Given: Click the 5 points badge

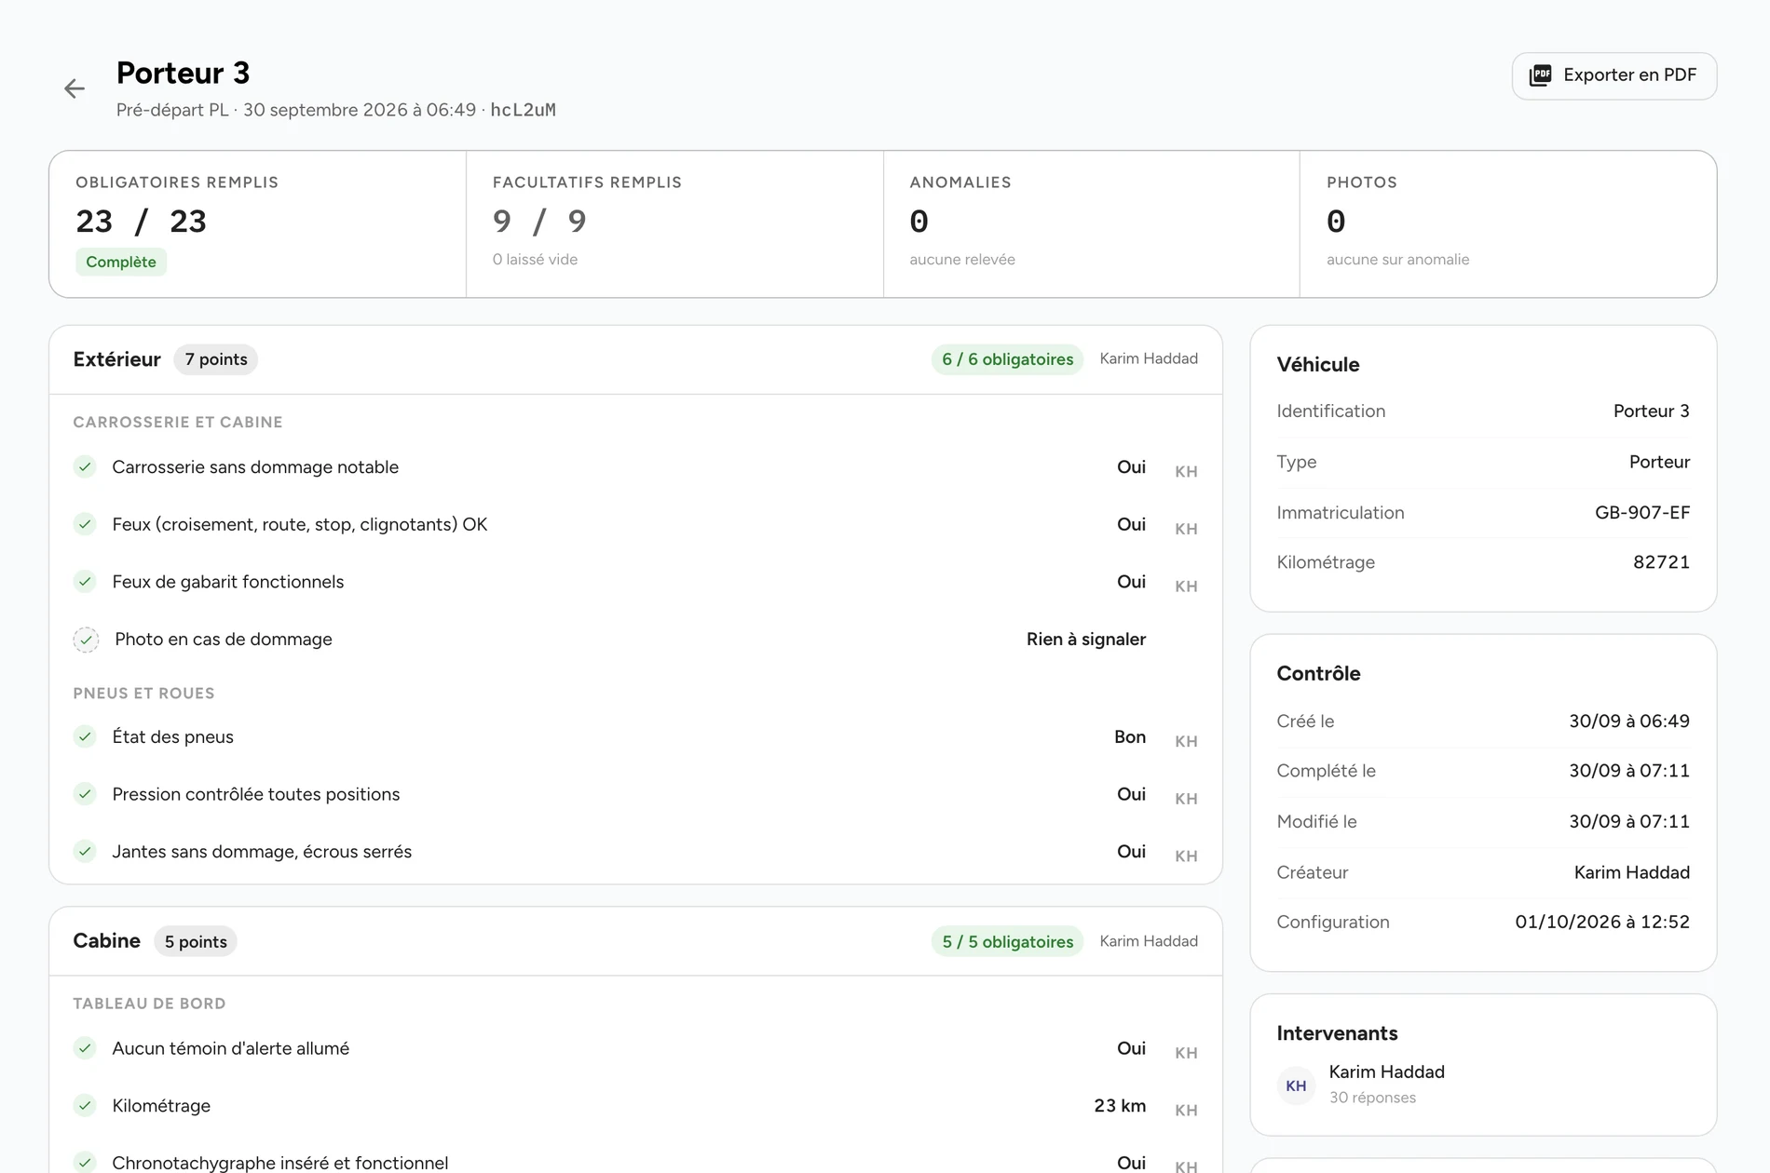Looking at the screenshot, I should point(196,941).
